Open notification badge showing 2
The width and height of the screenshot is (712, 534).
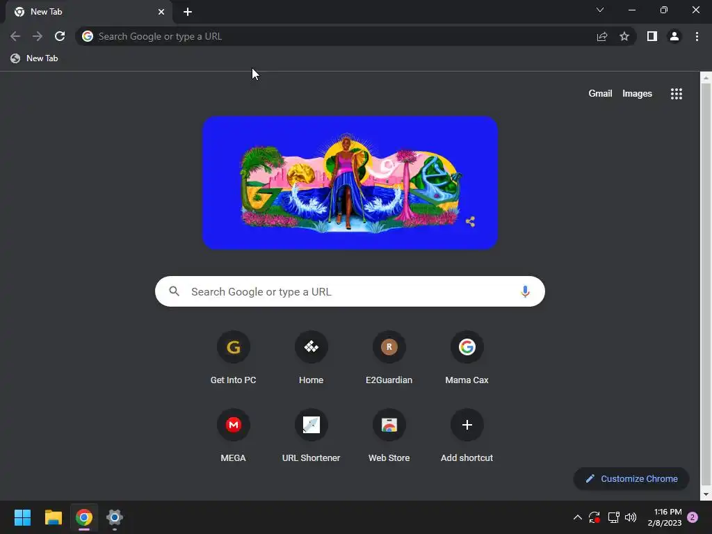coord(693,517)
